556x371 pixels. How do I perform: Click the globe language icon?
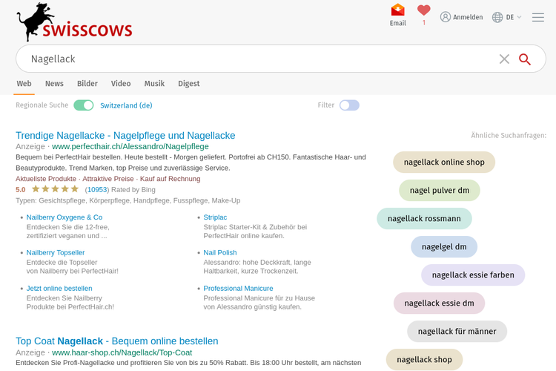click(497, 17)
